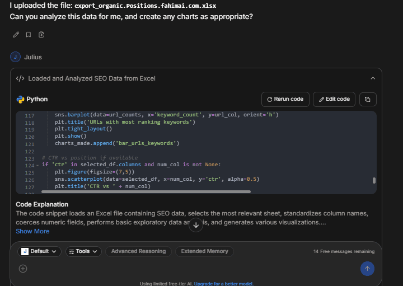
Task: Click the send message arrow button
Action: point(367,269)
